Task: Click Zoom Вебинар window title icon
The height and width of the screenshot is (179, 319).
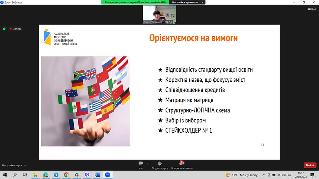Action: (x=2, y=2)
